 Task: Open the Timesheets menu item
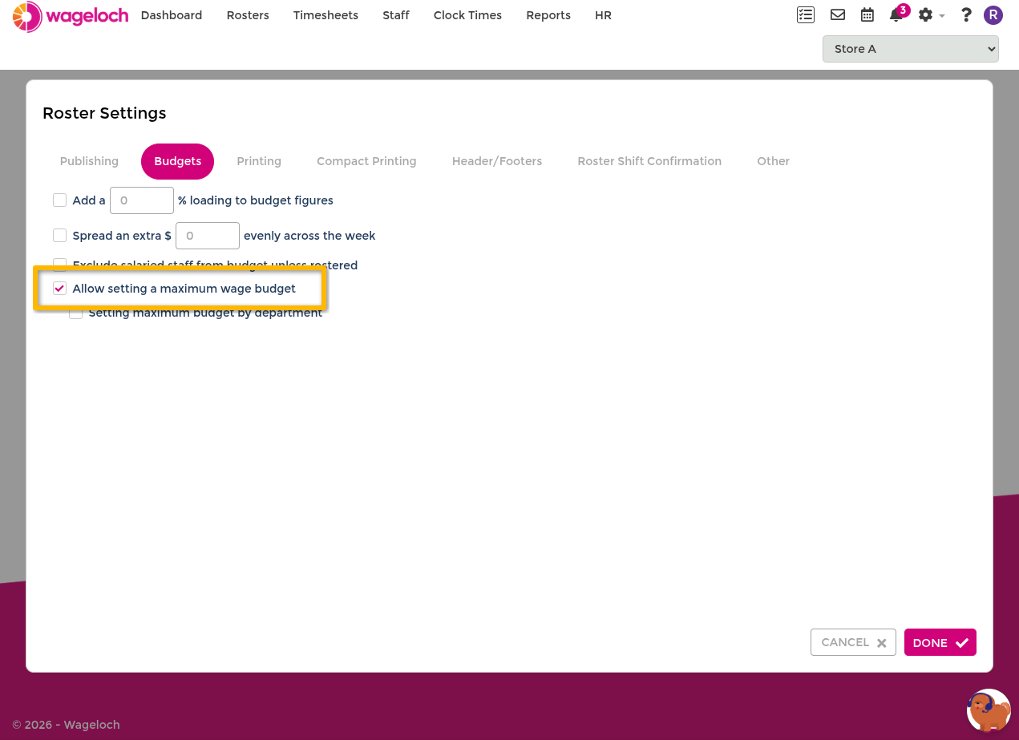point(326,15)
